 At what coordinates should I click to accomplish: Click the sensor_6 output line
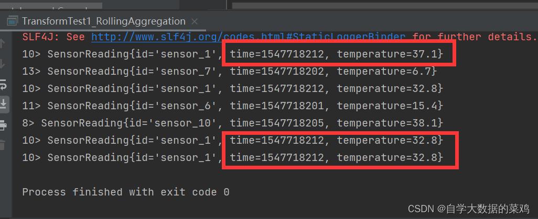pos(233,106)
